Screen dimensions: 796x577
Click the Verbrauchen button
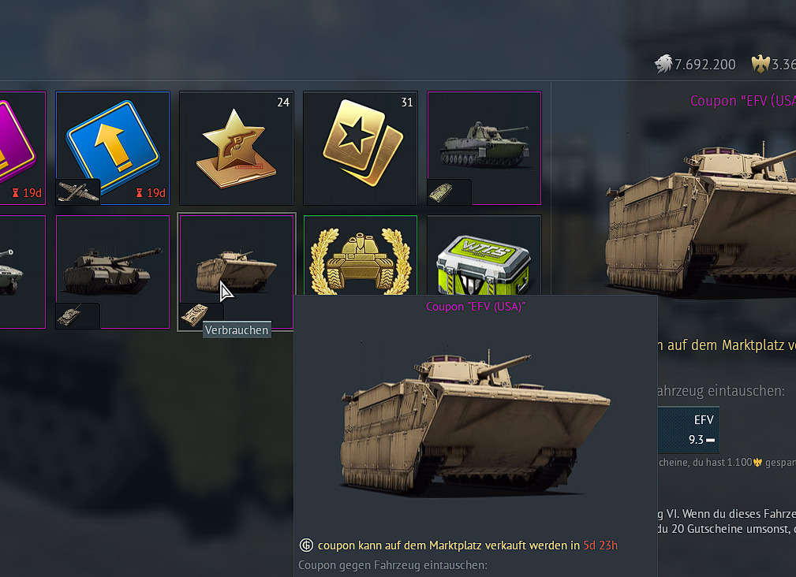coord(237,330)
